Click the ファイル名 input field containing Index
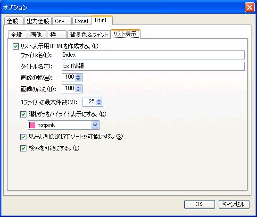This screenshot has height=217, width=257. 153,55
